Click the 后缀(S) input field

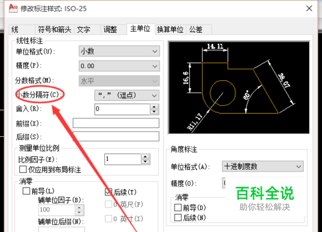pyautogui.click(x=116, y=136)
